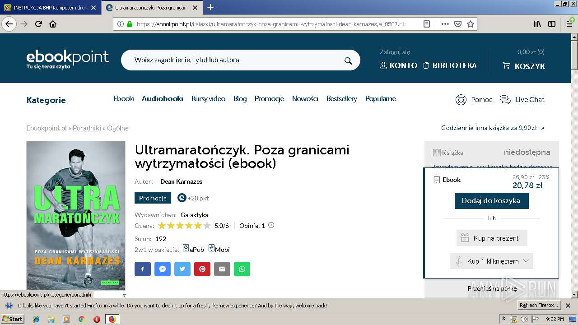The image size is (578, 325).
Task: Click Refresh Firefox button
Action: 539,306
